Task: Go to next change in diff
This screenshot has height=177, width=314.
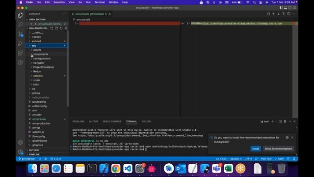Action: pyautogui.click(x=278, y=14)
